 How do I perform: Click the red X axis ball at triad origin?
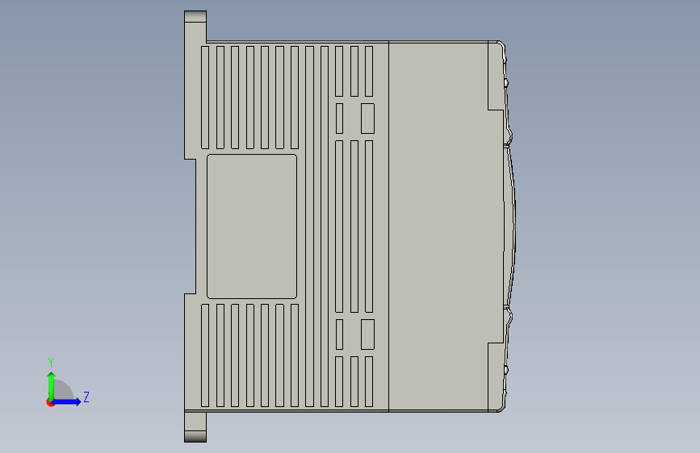(50, 402)
